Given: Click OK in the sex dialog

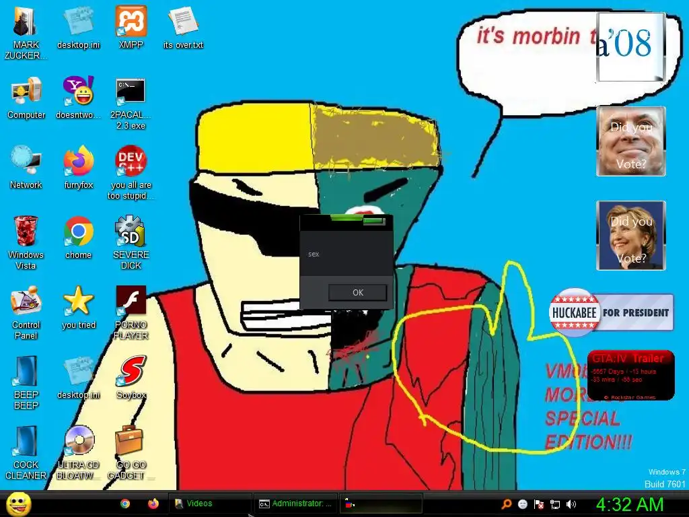Looking at the screenshot, I should (358, 293).
